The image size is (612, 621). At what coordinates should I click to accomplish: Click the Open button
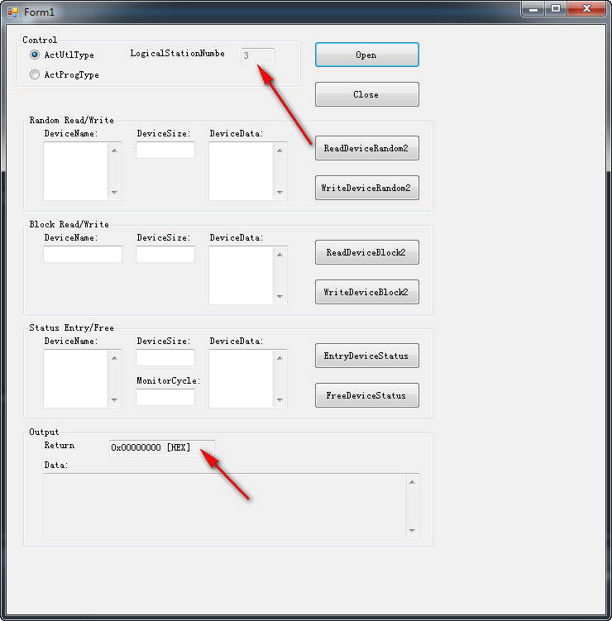pos(366,55)
